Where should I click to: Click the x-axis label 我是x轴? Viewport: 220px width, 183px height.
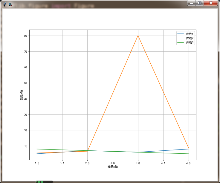113,167
